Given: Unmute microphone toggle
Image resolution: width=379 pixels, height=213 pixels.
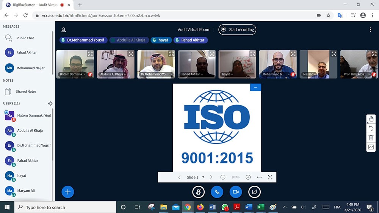Looking at the screenshot, I should click(199, 192).
